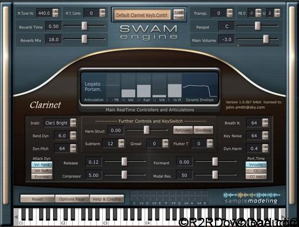Click the Reverb Mix value field 18.0
299x227 pixels.
click(54, 40)
